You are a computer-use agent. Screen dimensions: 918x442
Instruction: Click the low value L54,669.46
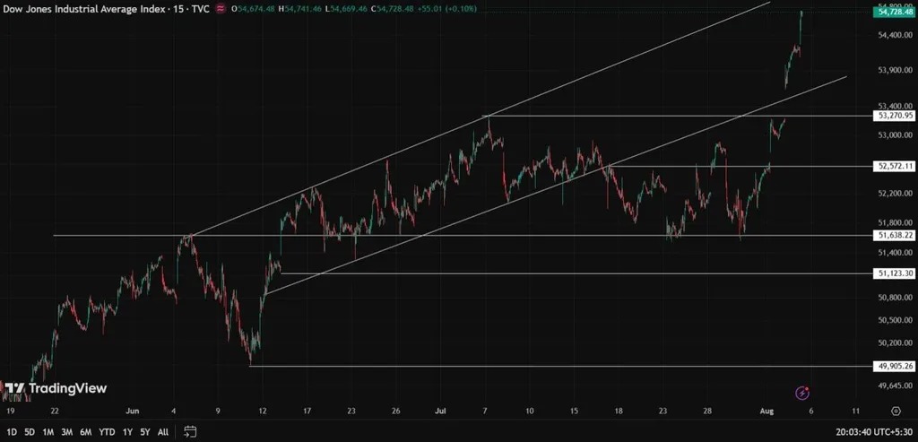[345, 9]
